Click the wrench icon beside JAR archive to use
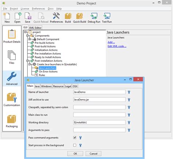This screenshot has width=173, height=159. pos(129,100)
